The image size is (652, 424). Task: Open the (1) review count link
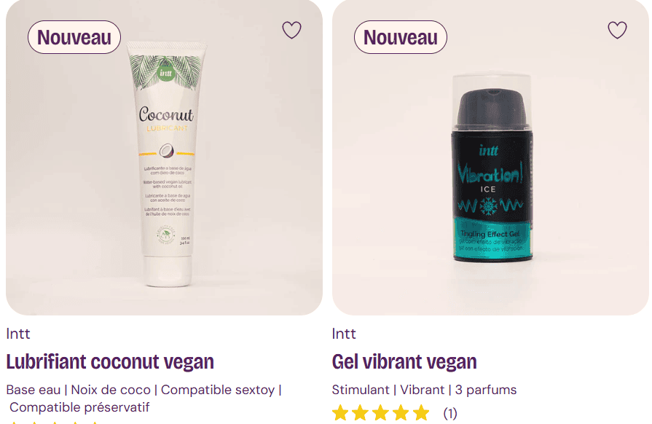click(x=450, y=413)
